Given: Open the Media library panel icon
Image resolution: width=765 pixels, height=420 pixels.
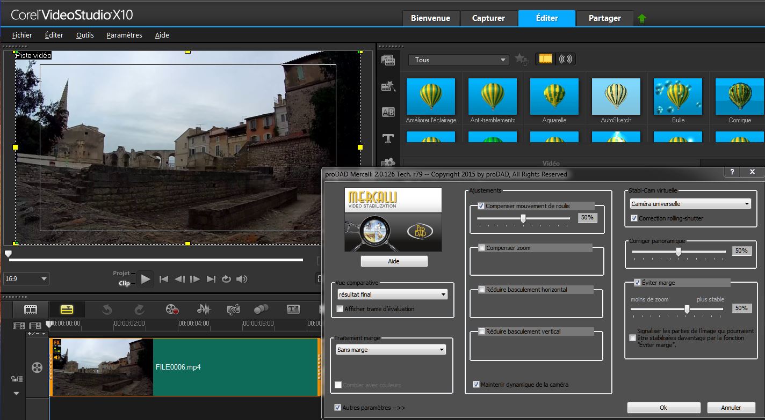Looking at the screenshot, I should pyautogui.click(x=388, y=60).
